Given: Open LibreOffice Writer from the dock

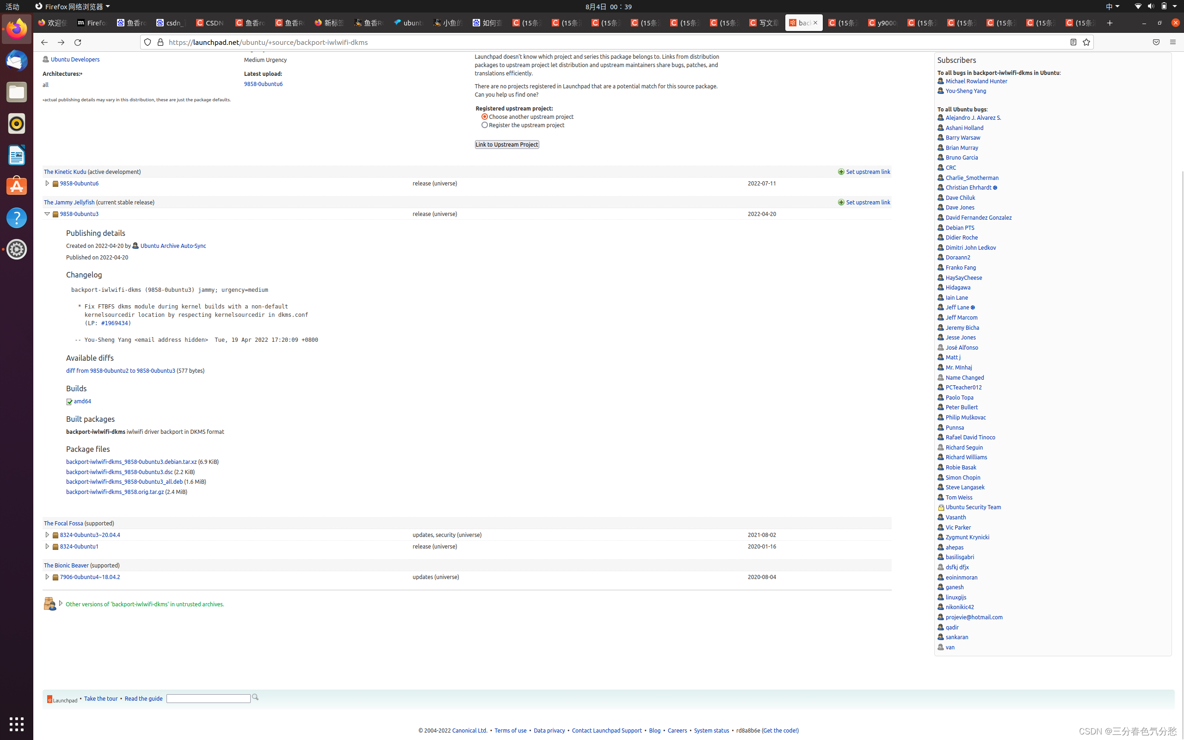Looking at the screenshot, I should coord(17,155).
